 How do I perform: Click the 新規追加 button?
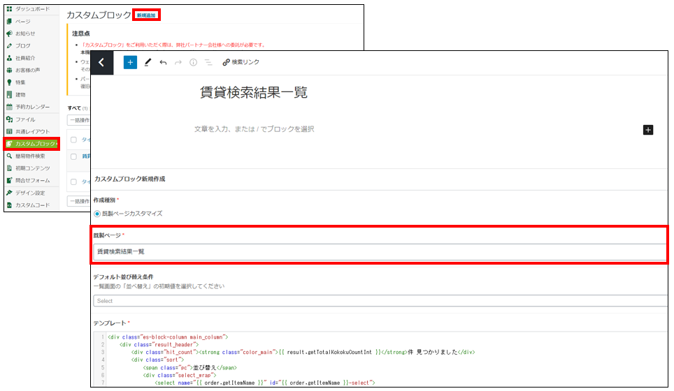click(x=147, y=15)
